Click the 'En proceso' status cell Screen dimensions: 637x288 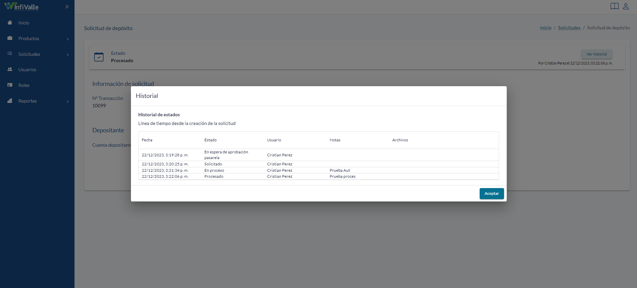pos(214,170)
